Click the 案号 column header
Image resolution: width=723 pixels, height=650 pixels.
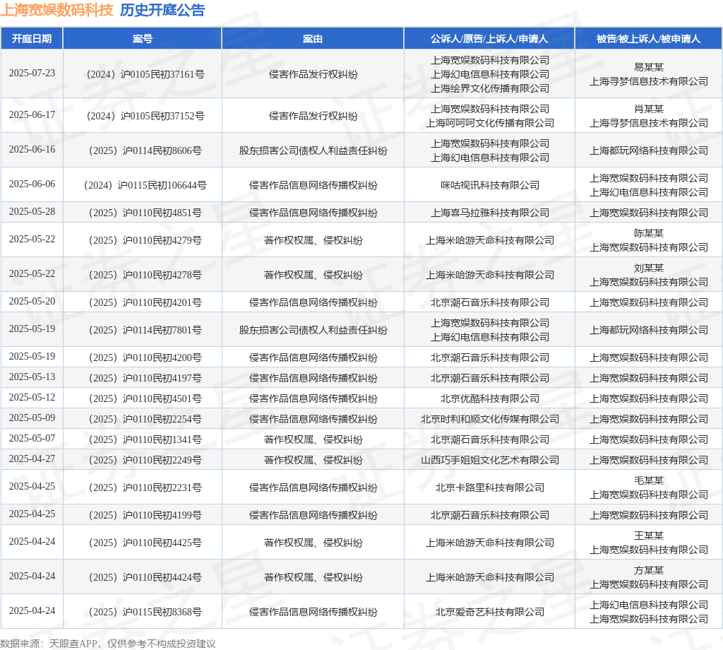[x=142, y=39]
